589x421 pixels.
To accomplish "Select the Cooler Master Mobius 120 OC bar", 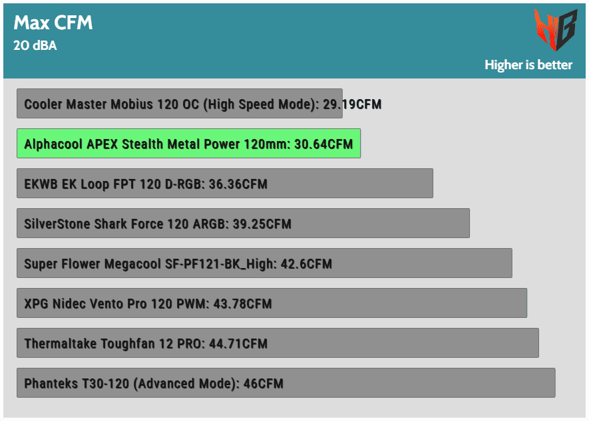I will [180, 104].
